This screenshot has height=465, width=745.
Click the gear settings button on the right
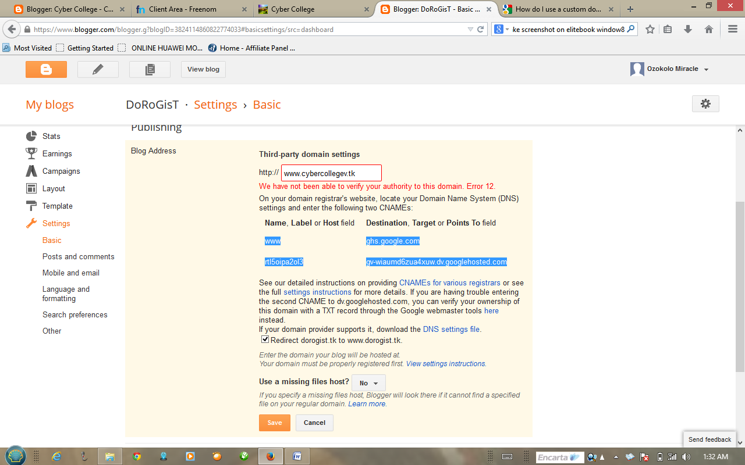(x=705, y=104)
